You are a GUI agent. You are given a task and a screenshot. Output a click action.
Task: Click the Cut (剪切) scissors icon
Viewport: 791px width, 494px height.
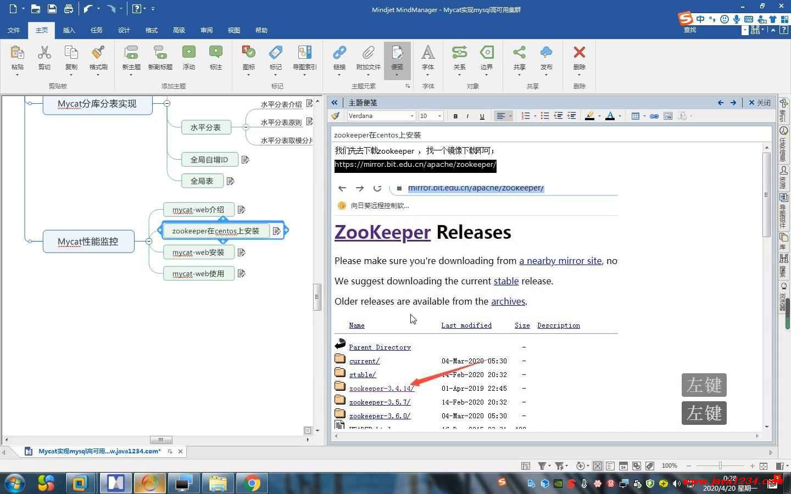(44, 53)
